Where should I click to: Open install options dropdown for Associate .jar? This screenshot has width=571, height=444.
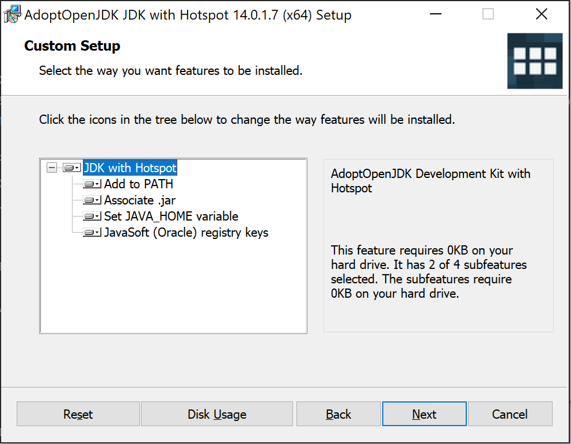tap(97, 200)
